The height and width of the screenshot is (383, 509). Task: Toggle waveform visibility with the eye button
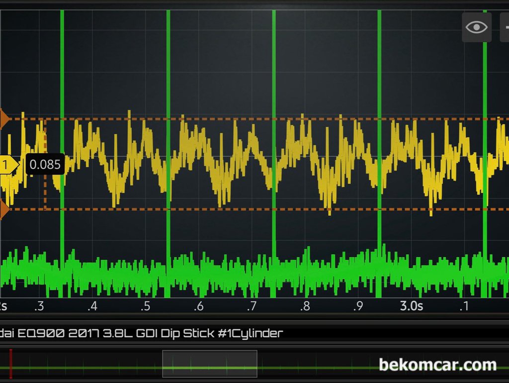pyautogui.click(x=476, y=27)
